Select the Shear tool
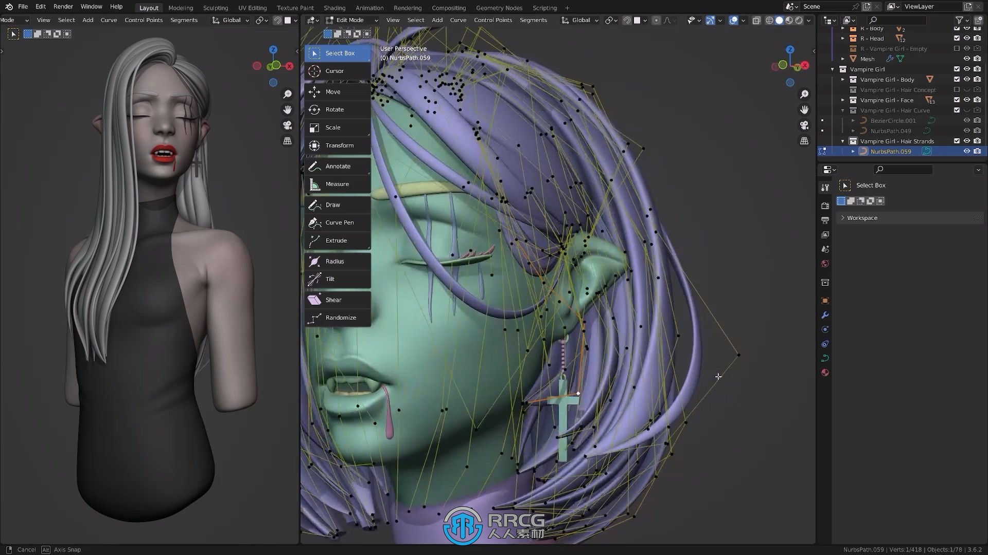This screenshot has height=555, width=988. (333, 299)
